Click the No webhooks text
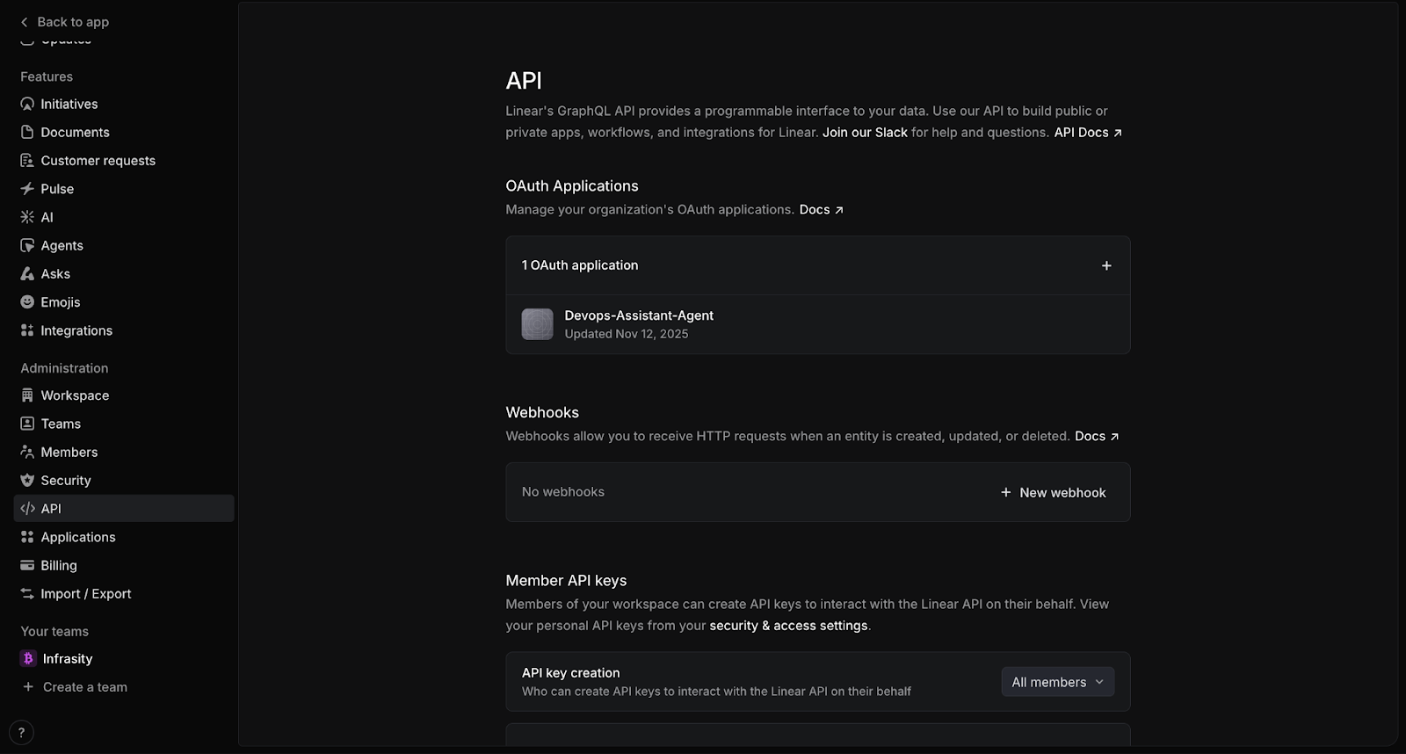 click(x=563, y=492)
